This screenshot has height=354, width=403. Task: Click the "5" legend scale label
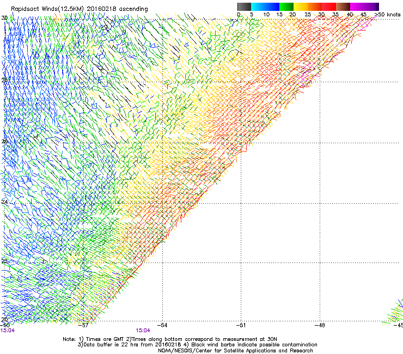click(252, 15)
